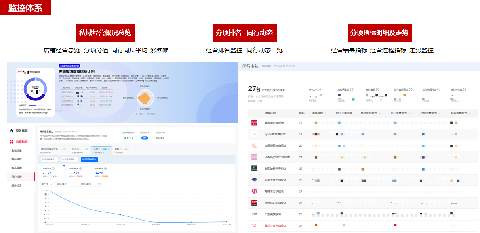Image resolution: width=480 pixels, height=233 pixels.
Task: Open 服务运营 in the sidebar
Action: tap(17, 185)
